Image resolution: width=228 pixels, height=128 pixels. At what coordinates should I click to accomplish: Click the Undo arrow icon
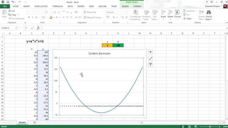point(13,2)
